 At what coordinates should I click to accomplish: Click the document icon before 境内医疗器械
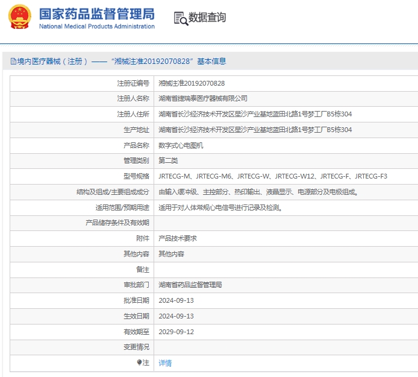[x=13, y=62]
